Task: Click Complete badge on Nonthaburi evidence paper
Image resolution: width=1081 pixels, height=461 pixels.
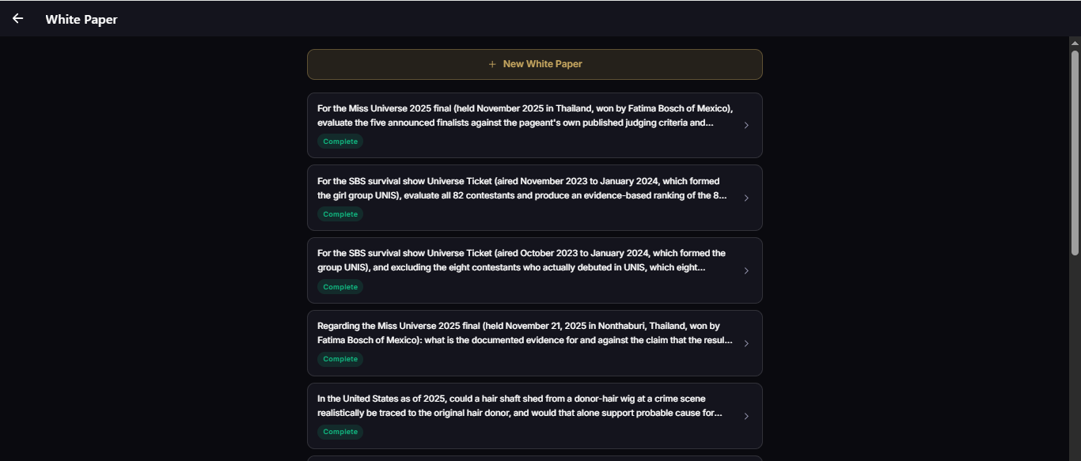Action: (x=340, y=359)
